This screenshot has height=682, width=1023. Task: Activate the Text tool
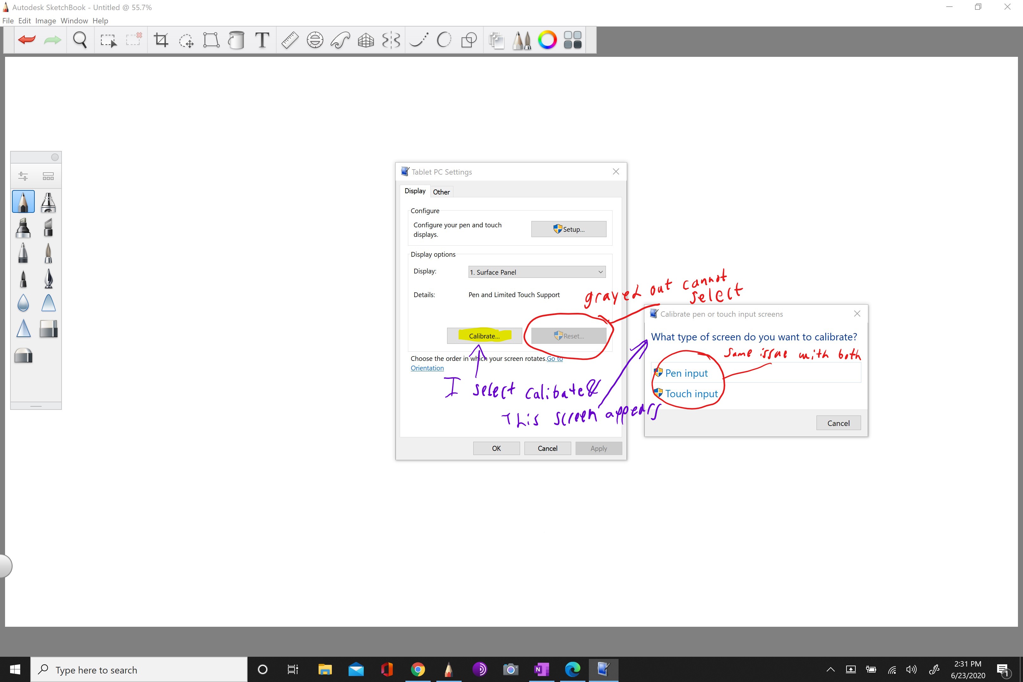[262, 40]
